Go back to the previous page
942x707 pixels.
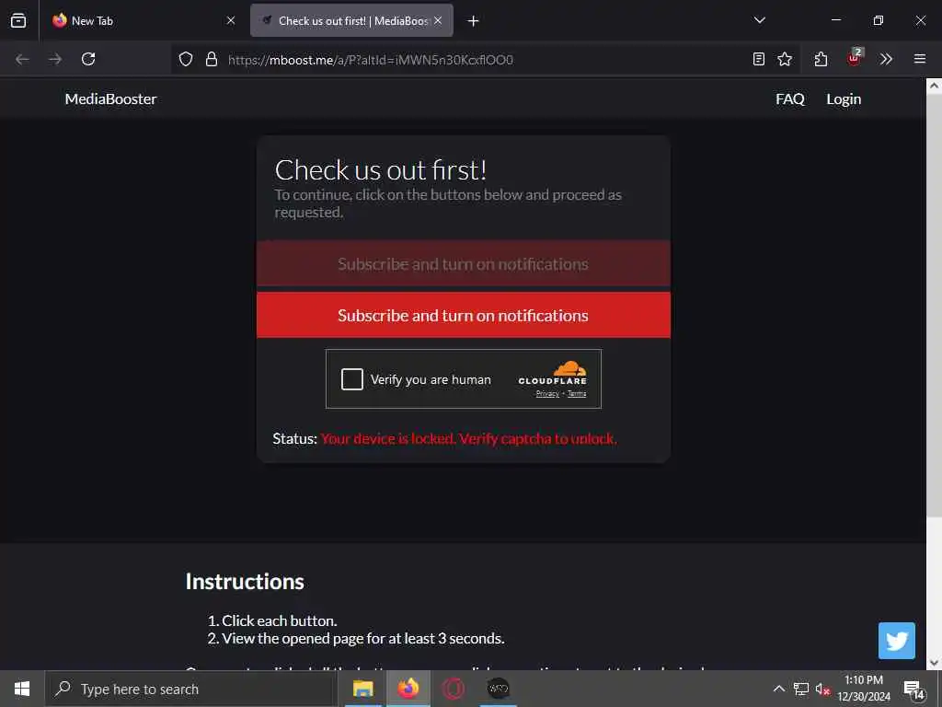pos(22,59)
